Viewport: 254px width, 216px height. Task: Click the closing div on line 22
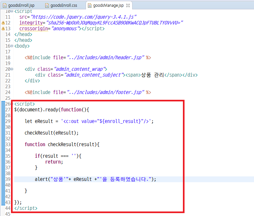[32, 81]
